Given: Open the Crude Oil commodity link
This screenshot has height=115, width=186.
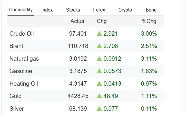Looking at the screenshot, I should pyautogui.click(x=22, y=34).
